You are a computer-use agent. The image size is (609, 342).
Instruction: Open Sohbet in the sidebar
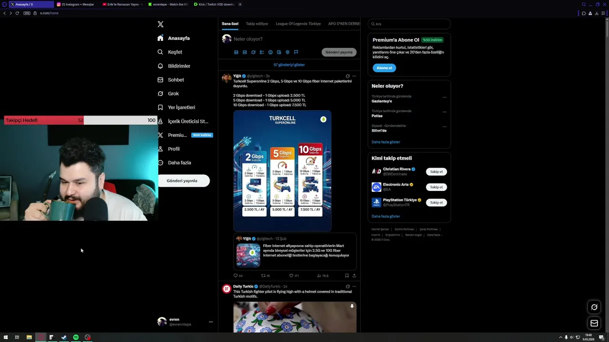(170, 80)
